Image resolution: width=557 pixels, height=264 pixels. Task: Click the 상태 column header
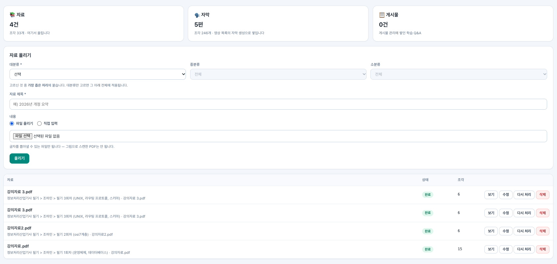425,180
